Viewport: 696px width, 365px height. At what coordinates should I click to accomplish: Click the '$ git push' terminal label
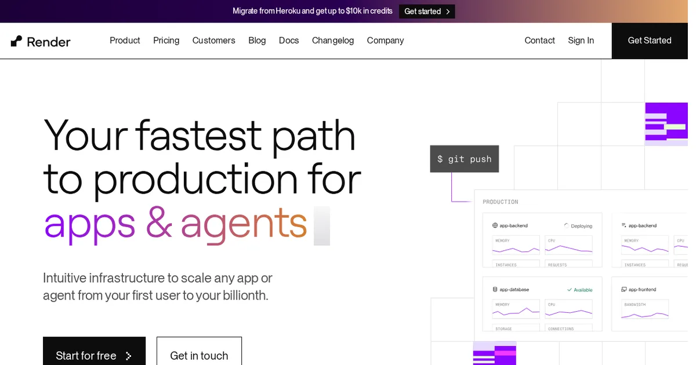coord(465,159)
